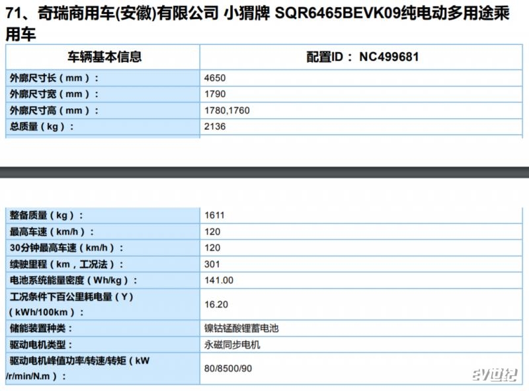Select the range value 301
This screenshot has width=529, height=391.
212,264
